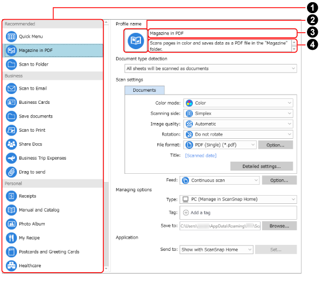
Task: Select the Quick Menu profile icon
Action: click(x=11, y=37)
